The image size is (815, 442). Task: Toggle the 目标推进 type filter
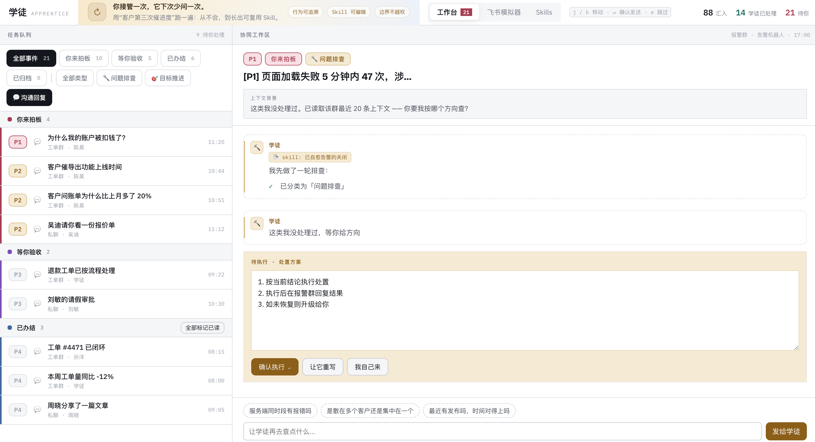coord(168,78)
